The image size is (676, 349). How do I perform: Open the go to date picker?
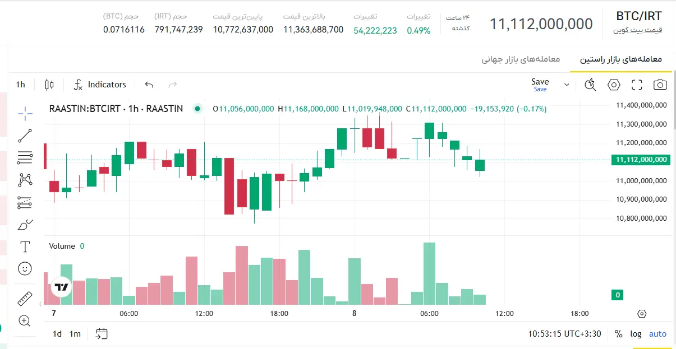pyautogui.click(x=101, y=334)
